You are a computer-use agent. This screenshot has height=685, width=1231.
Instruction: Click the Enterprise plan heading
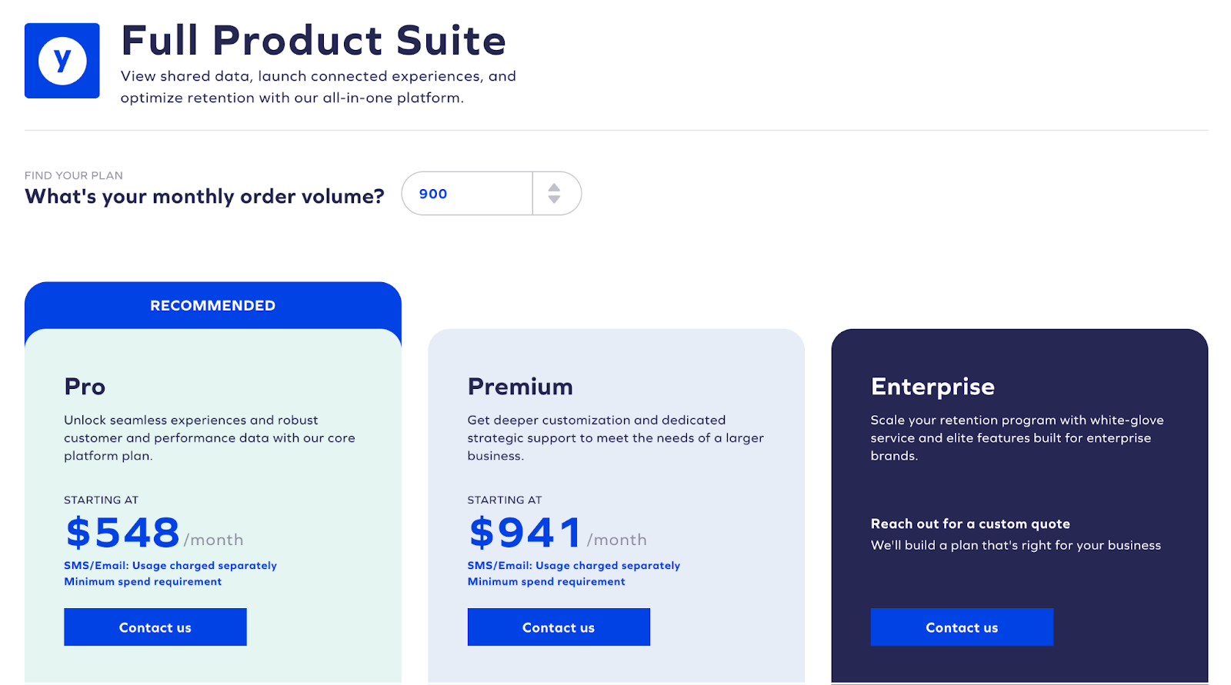click(932, 387)
